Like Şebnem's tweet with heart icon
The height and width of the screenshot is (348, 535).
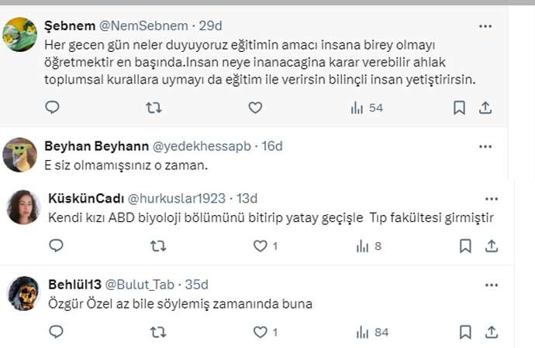click(255, 108)
